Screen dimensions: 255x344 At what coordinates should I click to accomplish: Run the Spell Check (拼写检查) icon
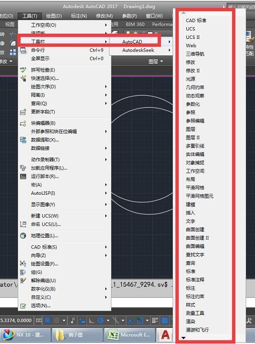23,70
